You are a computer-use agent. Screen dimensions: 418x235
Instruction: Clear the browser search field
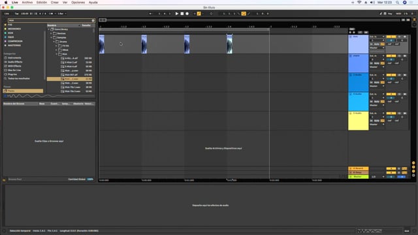[x=93, y=20]
